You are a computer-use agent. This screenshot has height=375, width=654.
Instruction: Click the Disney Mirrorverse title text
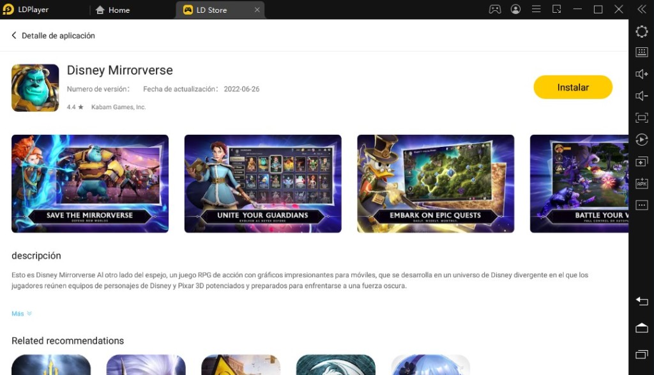pyautogui.click(x=119, y=70)
